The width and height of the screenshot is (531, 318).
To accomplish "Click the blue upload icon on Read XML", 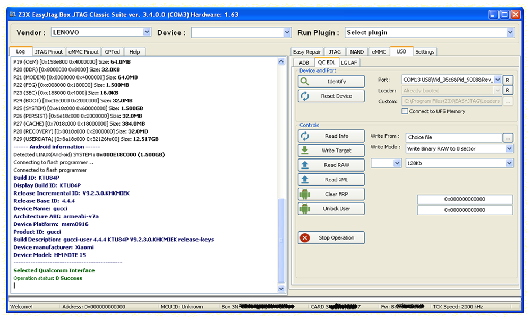I will click(x=305, y=180).
